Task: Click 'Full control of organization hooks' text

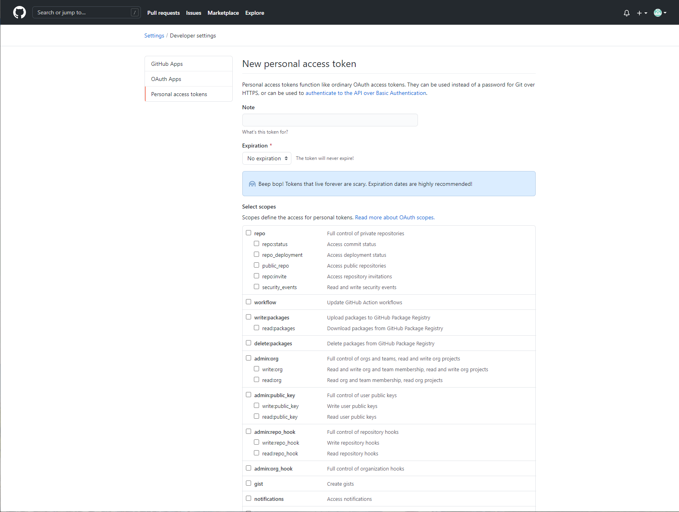Action: pyautogui.click(x=366, y=469)
